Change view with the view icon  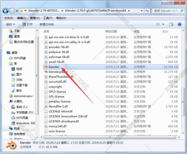(x=158, y=24)
